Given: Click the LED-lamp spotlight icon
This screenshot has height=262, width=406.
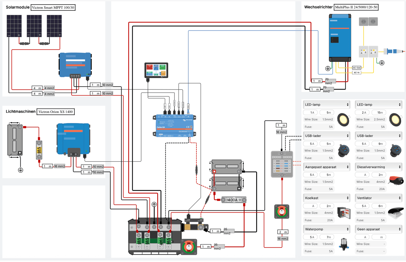Looking at the screenshot, I should coord(343,119).
